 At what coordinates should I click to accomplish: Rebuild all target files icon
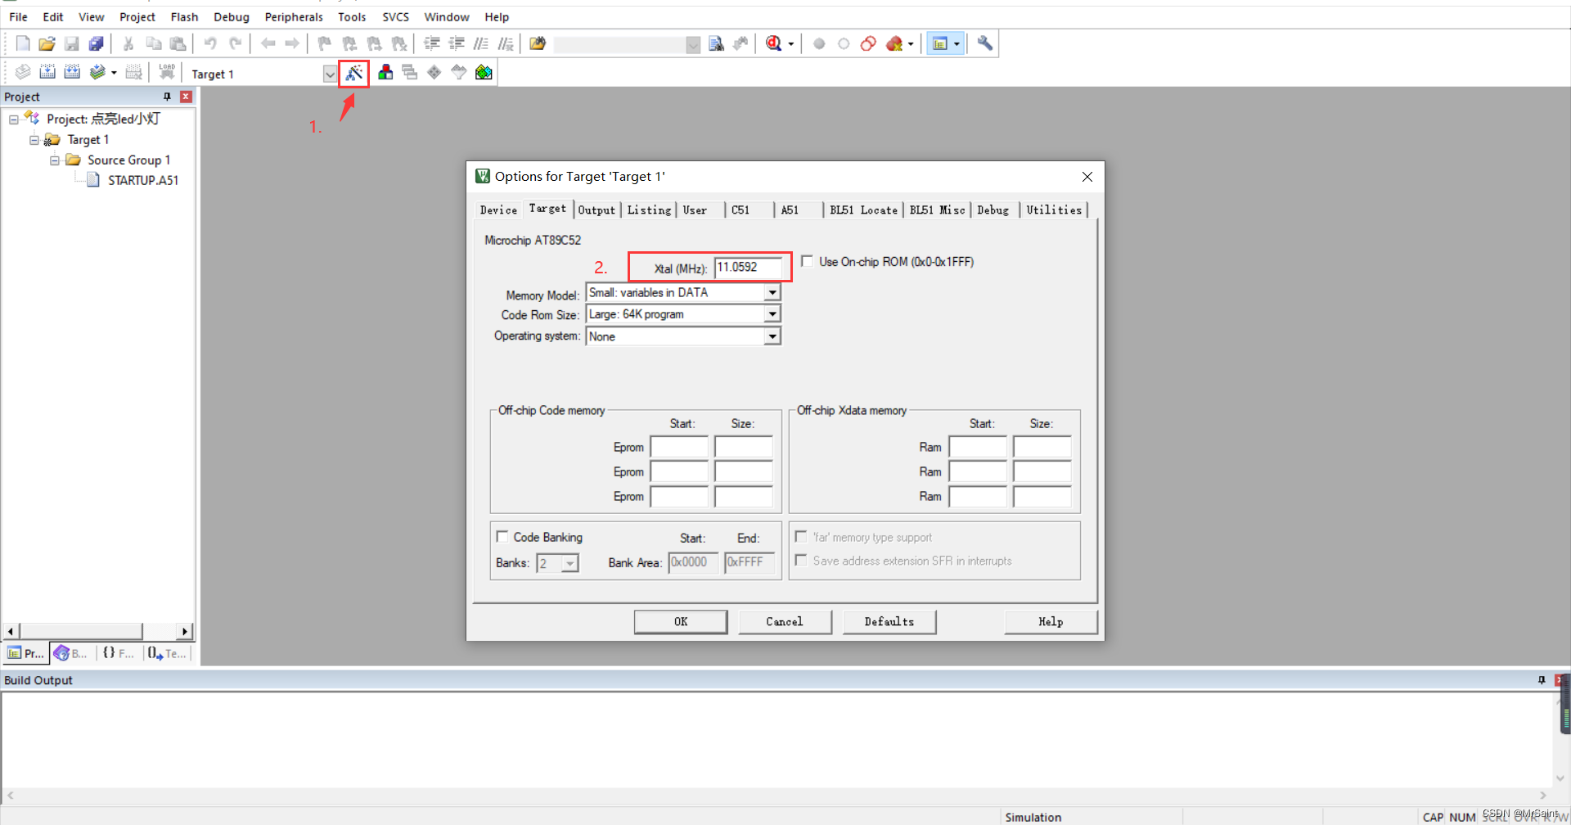[72, 72]
